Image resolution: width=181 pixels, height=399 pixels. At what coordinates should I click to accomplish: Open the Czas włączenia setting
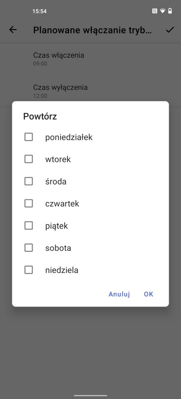[90, 59]
